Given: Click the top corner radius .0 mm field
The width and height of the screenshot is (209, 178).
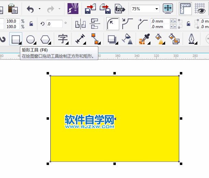Looking at the screenshot, I should (160, 21).
